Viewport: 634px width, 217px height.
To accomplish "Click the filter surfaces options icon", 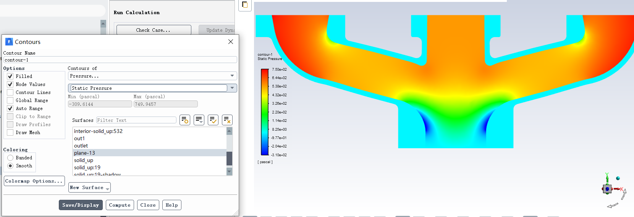I will (185, 120).
